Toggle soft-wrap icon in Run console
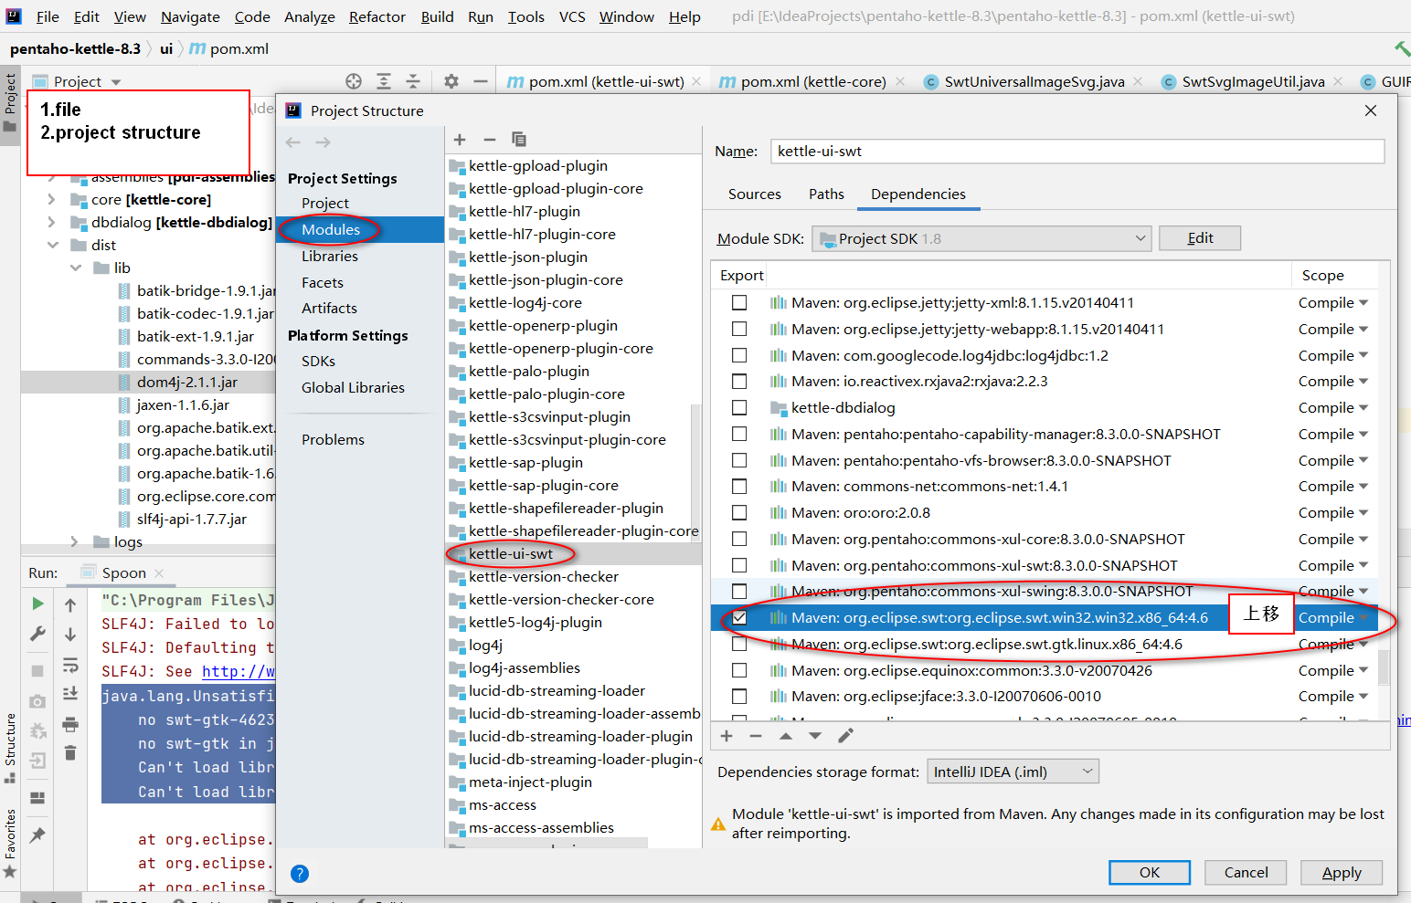Screen dimensions: 1411x903 coord(70,665)
